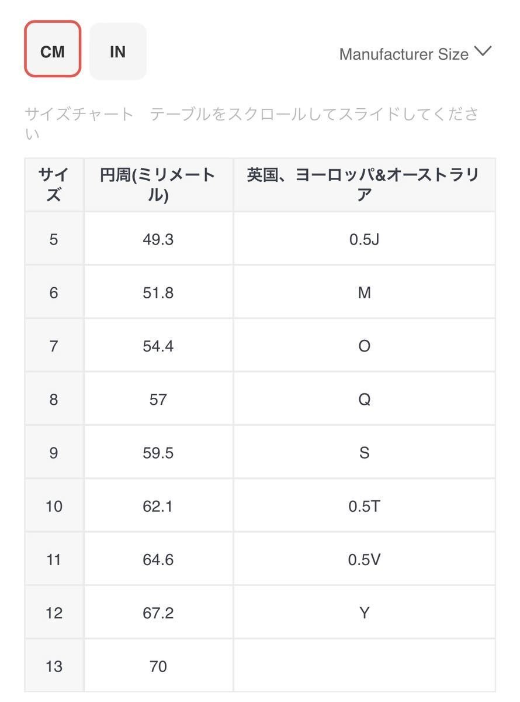520x702 pixels.
Task: Select size 8 from the chart
Action: 53,399
